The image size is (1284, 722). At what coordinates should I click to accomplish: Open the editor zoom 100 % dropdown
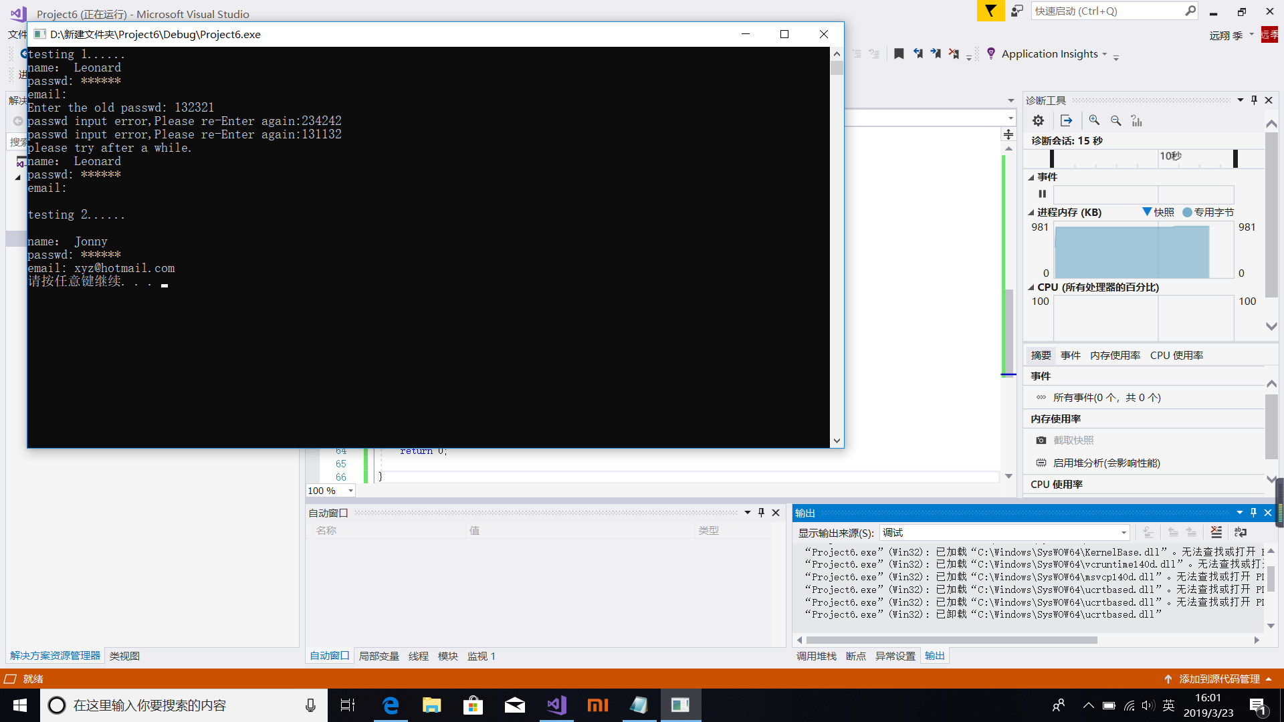[x=350, y=491]
